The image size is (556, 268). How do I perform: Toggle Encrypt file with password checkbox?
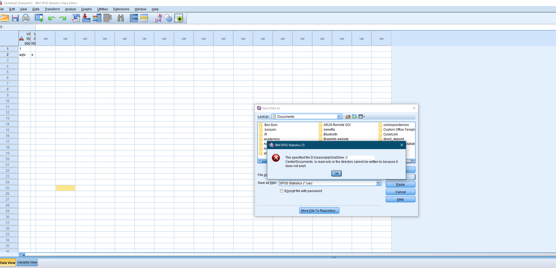(x=282, y=191)
